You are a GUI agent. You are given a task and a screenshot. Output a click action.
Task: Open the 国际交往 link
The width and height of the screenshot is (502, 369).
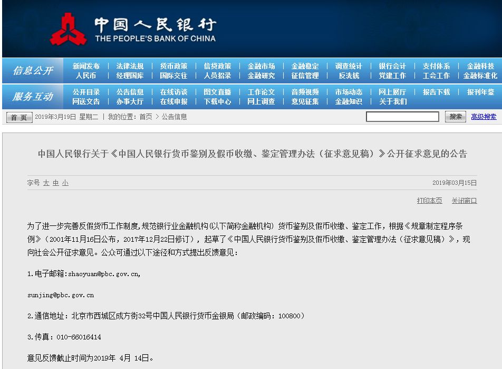(x=173, y=75)
